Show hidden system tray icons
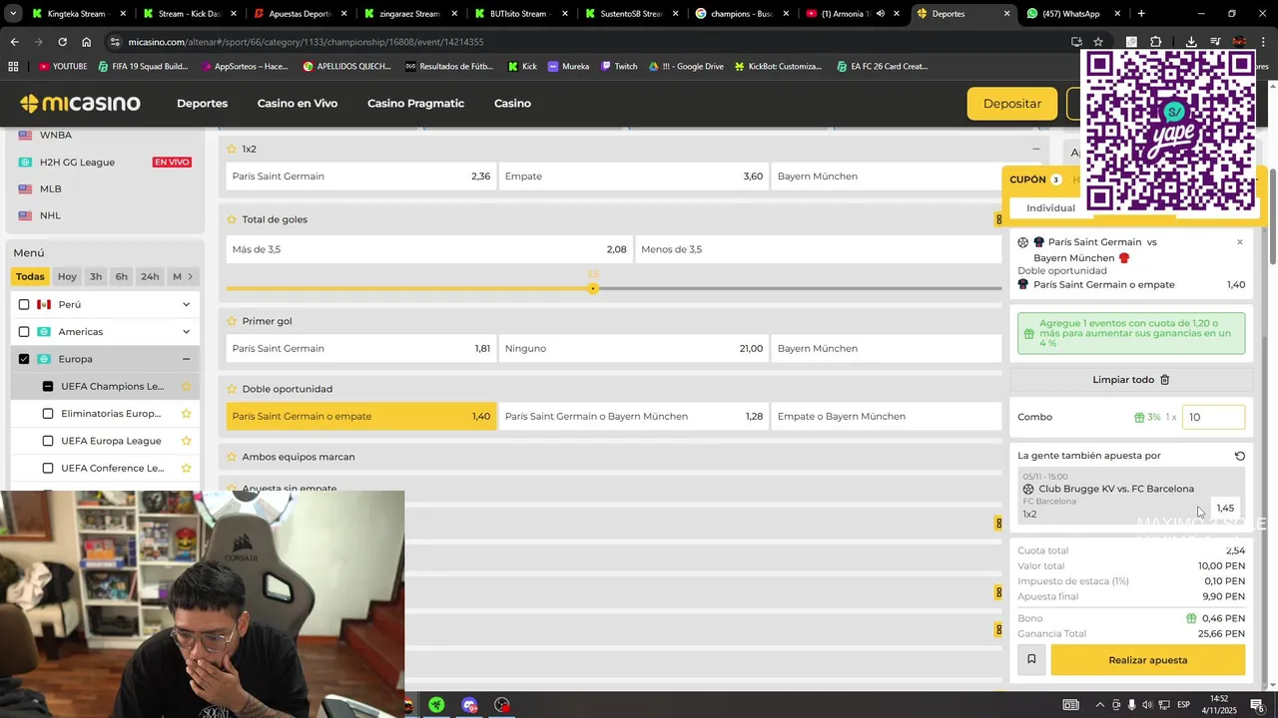The width and height of the screenshot is (1278, 718). click(x=1099, y=705)
